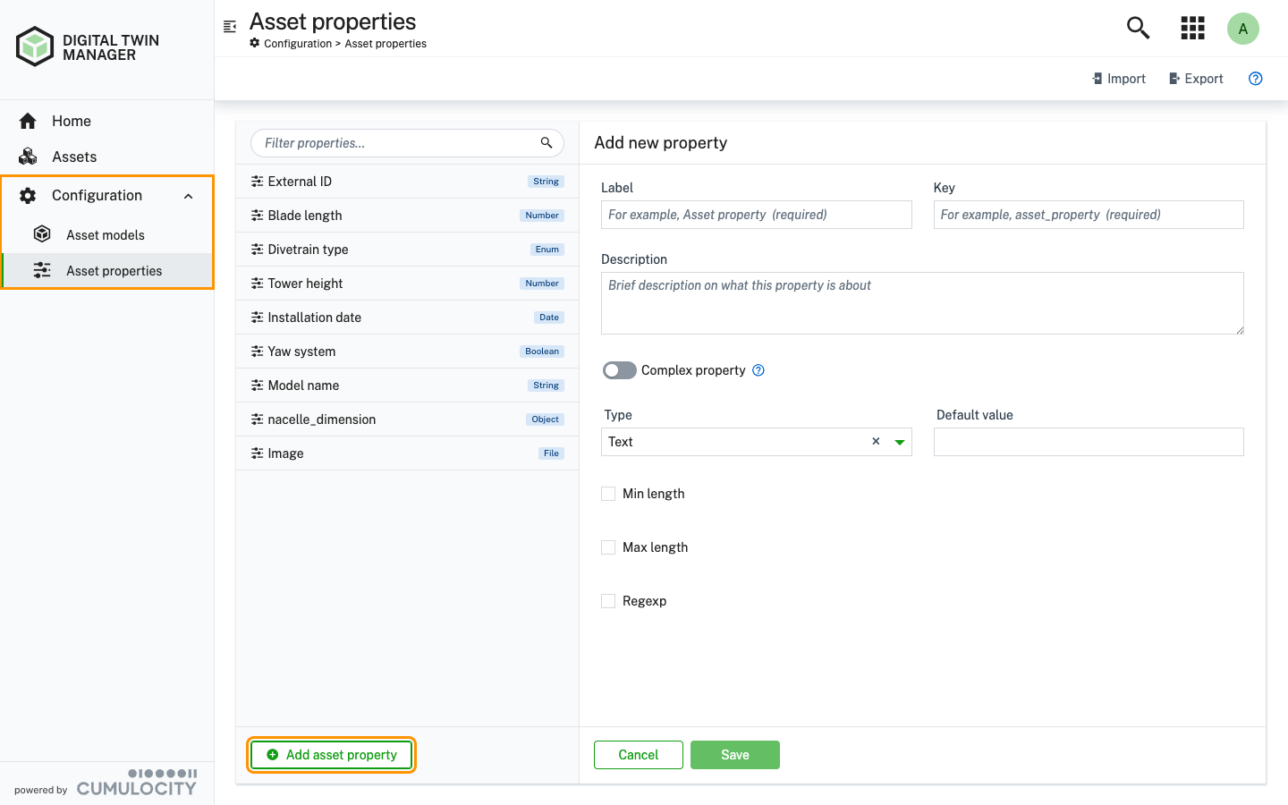1288x805 pixels.
Task: Click the magnifier in the Filter properties field
Action: (x=547, y=142)
